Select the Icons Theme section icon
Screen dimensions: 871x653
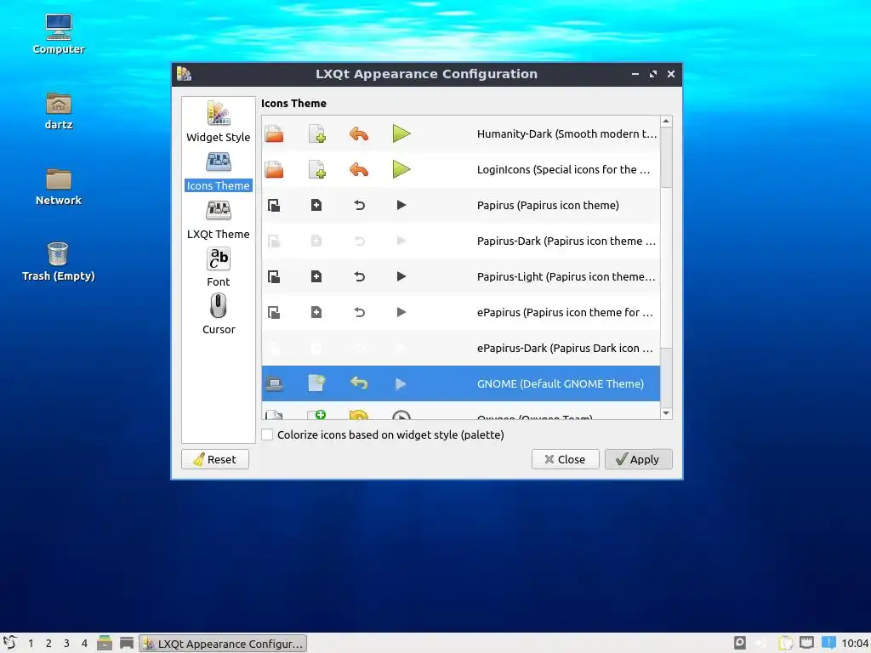click(x=219, y=162)
